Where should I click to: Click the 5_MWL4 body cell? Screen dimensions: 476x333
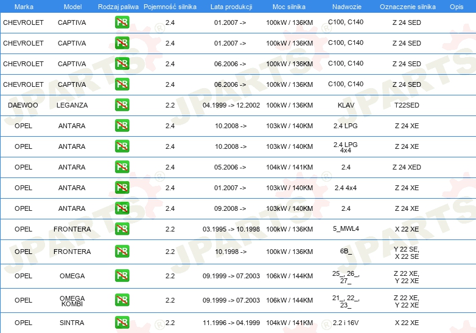(346, 228)
